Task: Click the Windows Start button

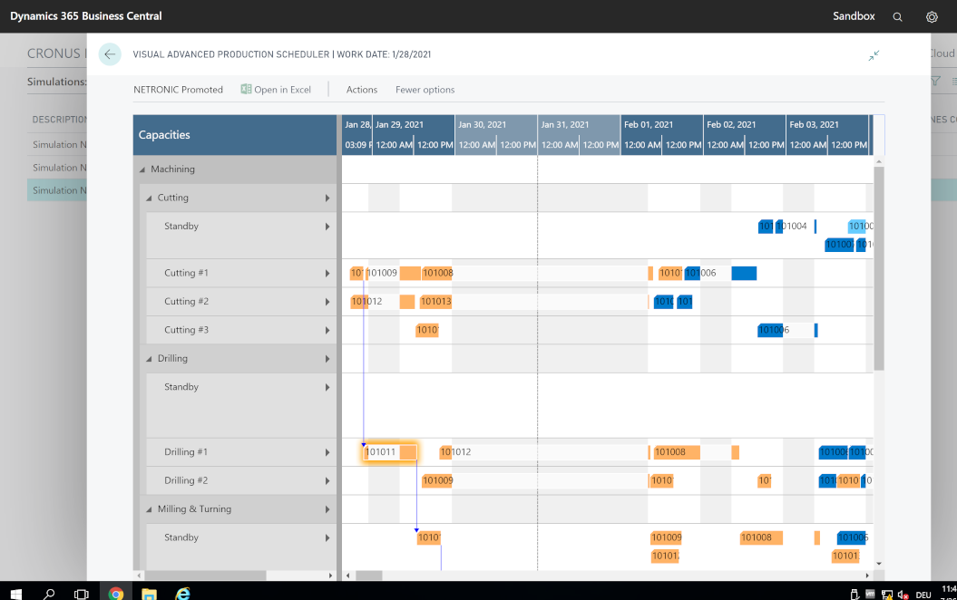Action: click(x=16, y=593)
